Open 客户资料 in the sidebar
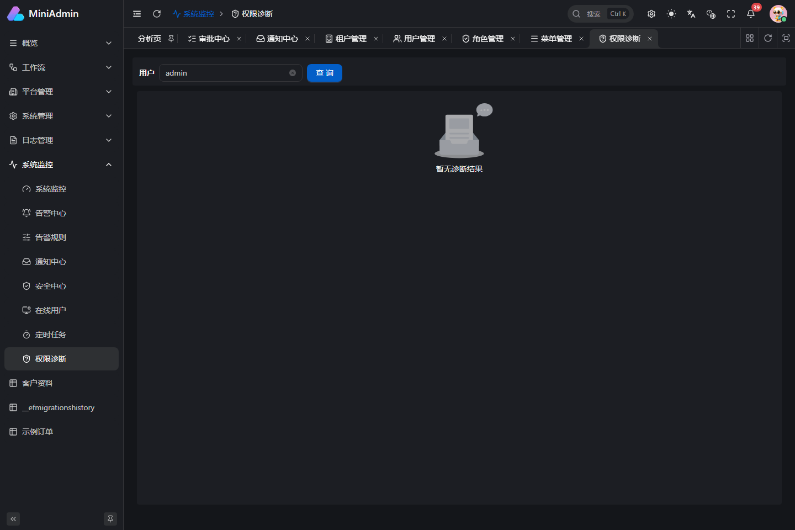The image size is (795, 530). pos(61,383)
